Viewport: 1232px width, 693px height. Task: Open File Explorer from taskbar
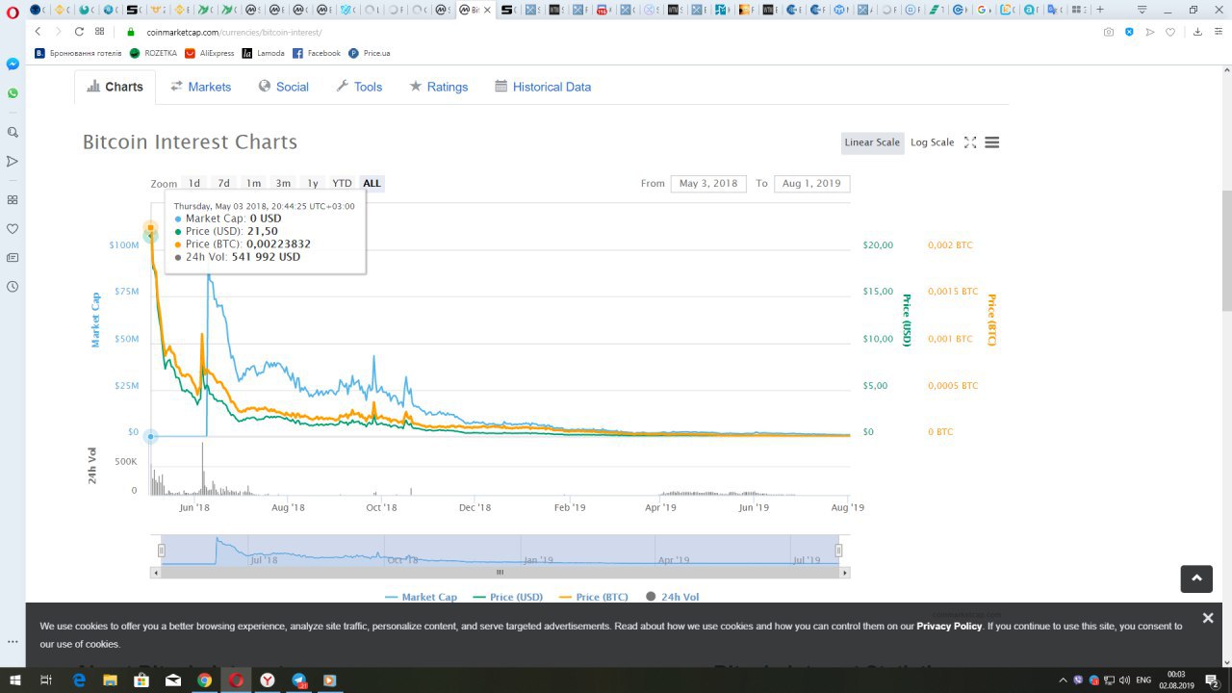click(110, 680)
